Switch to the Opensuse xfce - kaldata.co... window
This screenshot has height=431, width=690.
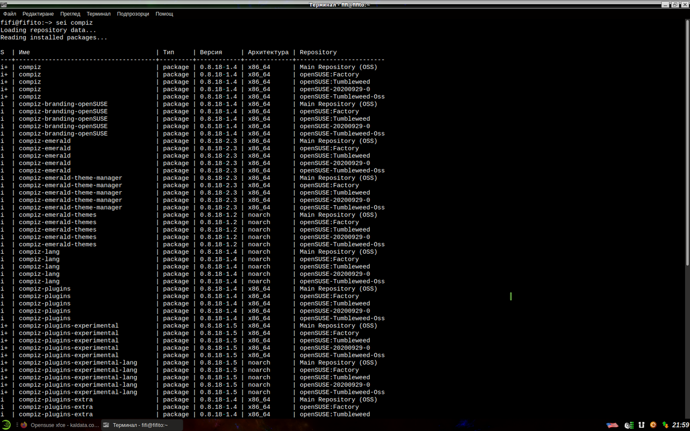(x=59, y=425)
